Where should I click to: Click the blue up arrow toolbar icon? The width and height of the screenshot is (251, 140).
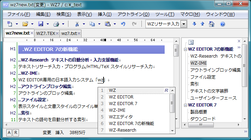[x=203, y=24]
